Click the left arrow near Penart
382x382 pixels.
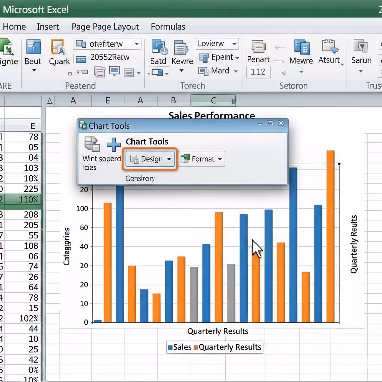(x=281, y=47)
